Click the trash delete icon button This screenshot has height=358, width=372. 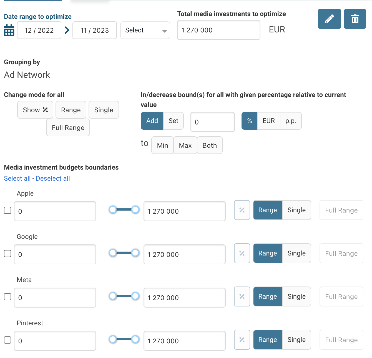355,19
